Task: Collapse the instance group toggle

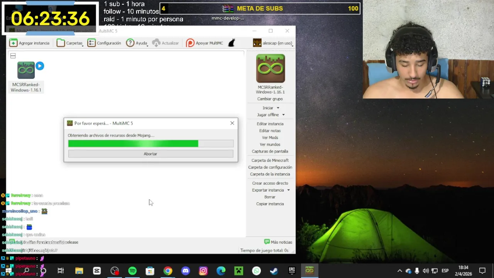Action: (x=13, y=56)
